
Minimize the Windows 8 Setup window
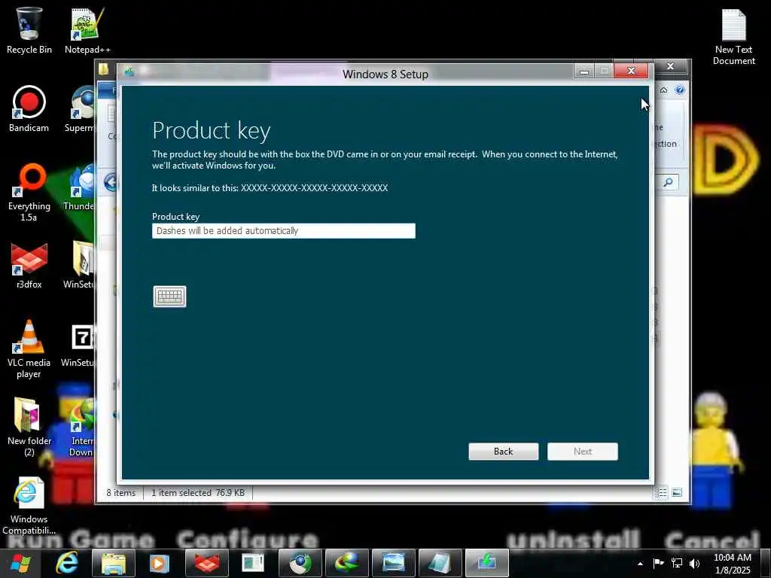coord(584,71)
